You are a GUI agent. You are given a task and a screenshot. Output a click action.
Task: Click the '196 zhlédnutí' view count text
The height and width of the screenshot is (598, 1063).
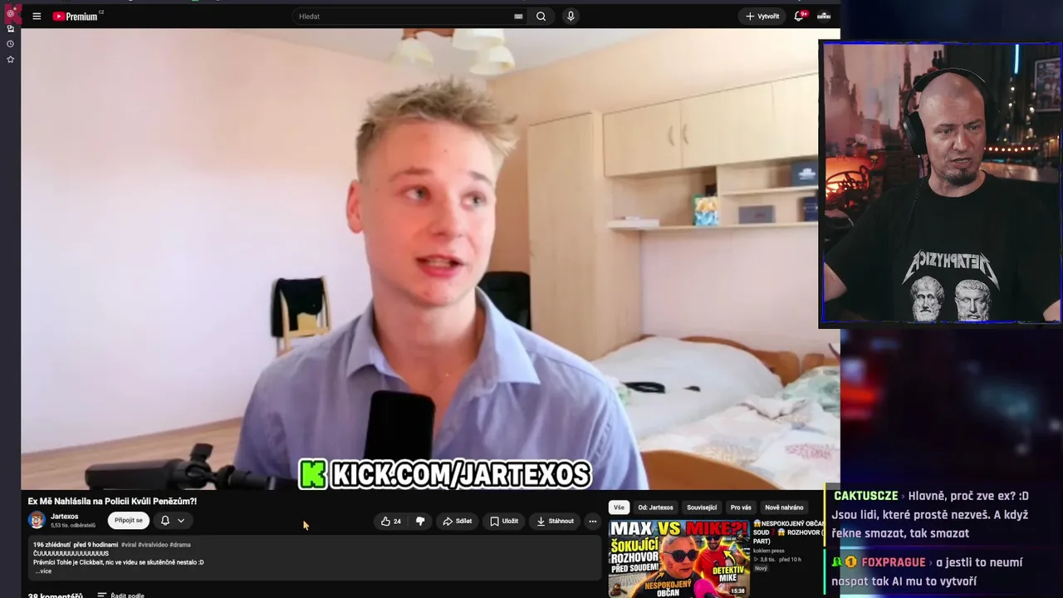tap(52, 545)
